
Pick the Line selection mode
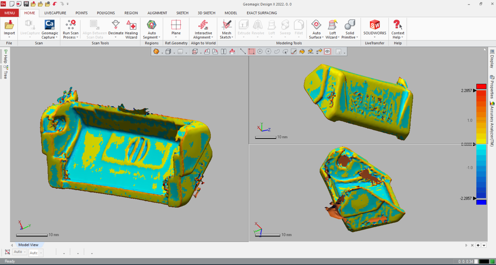[x=243, y=52]
